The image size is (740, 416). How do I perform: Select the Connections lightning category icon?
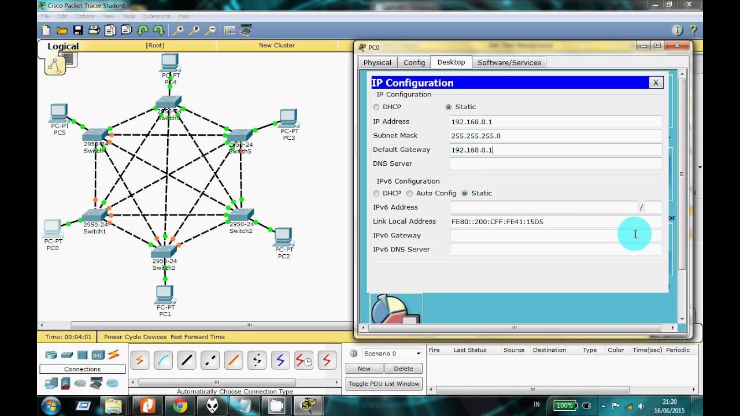point(113,355)
